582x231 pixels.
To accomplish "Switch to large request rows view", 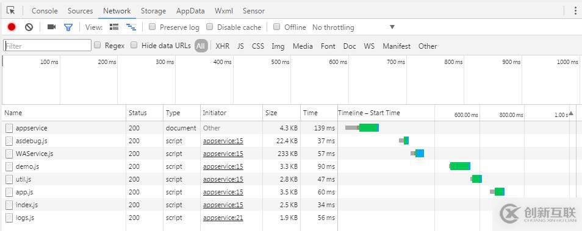I will [x=114, y=27].
